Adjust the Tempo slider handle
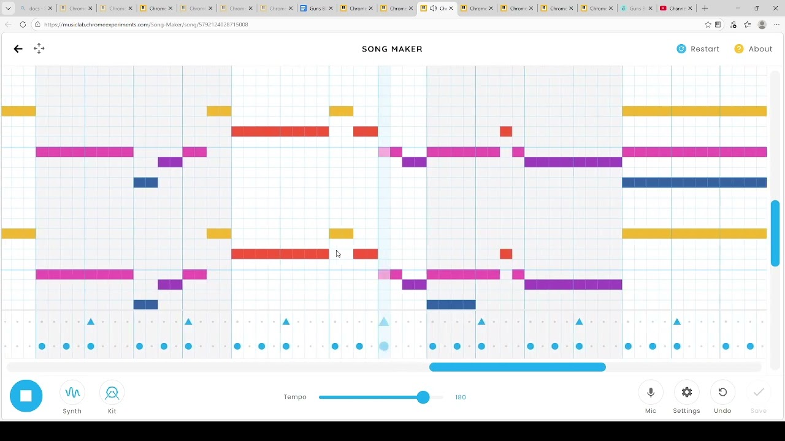Image resolution: width=785 pixels, height=441 pixels. tap(423, 398)
